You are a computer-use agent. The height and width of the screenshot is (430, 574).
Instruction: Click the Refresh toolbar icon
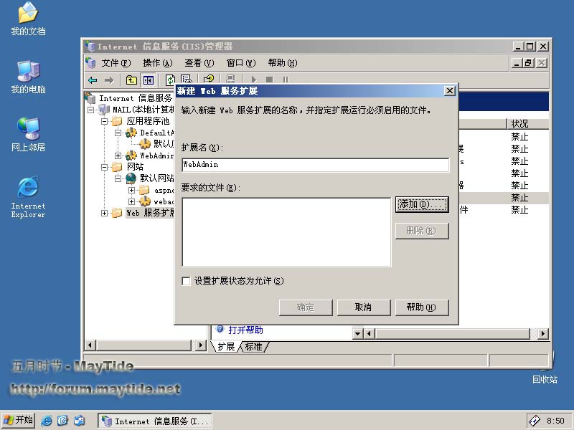click(x=170, y=80)
